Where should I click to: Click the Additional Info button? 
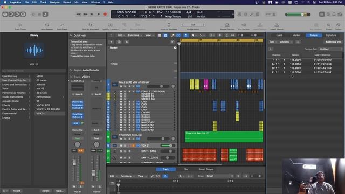[x=333, y=42]
